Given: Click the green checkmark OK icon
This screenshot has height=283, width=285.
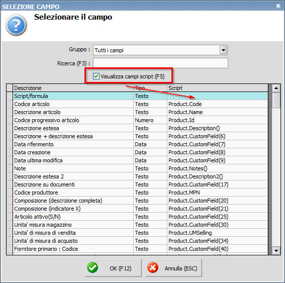Looking at the screenshot, I should tap(92, 267).
